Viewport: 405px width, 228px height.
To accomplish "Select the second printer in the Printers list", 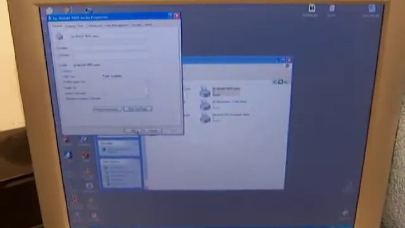I will click(223, 104).
